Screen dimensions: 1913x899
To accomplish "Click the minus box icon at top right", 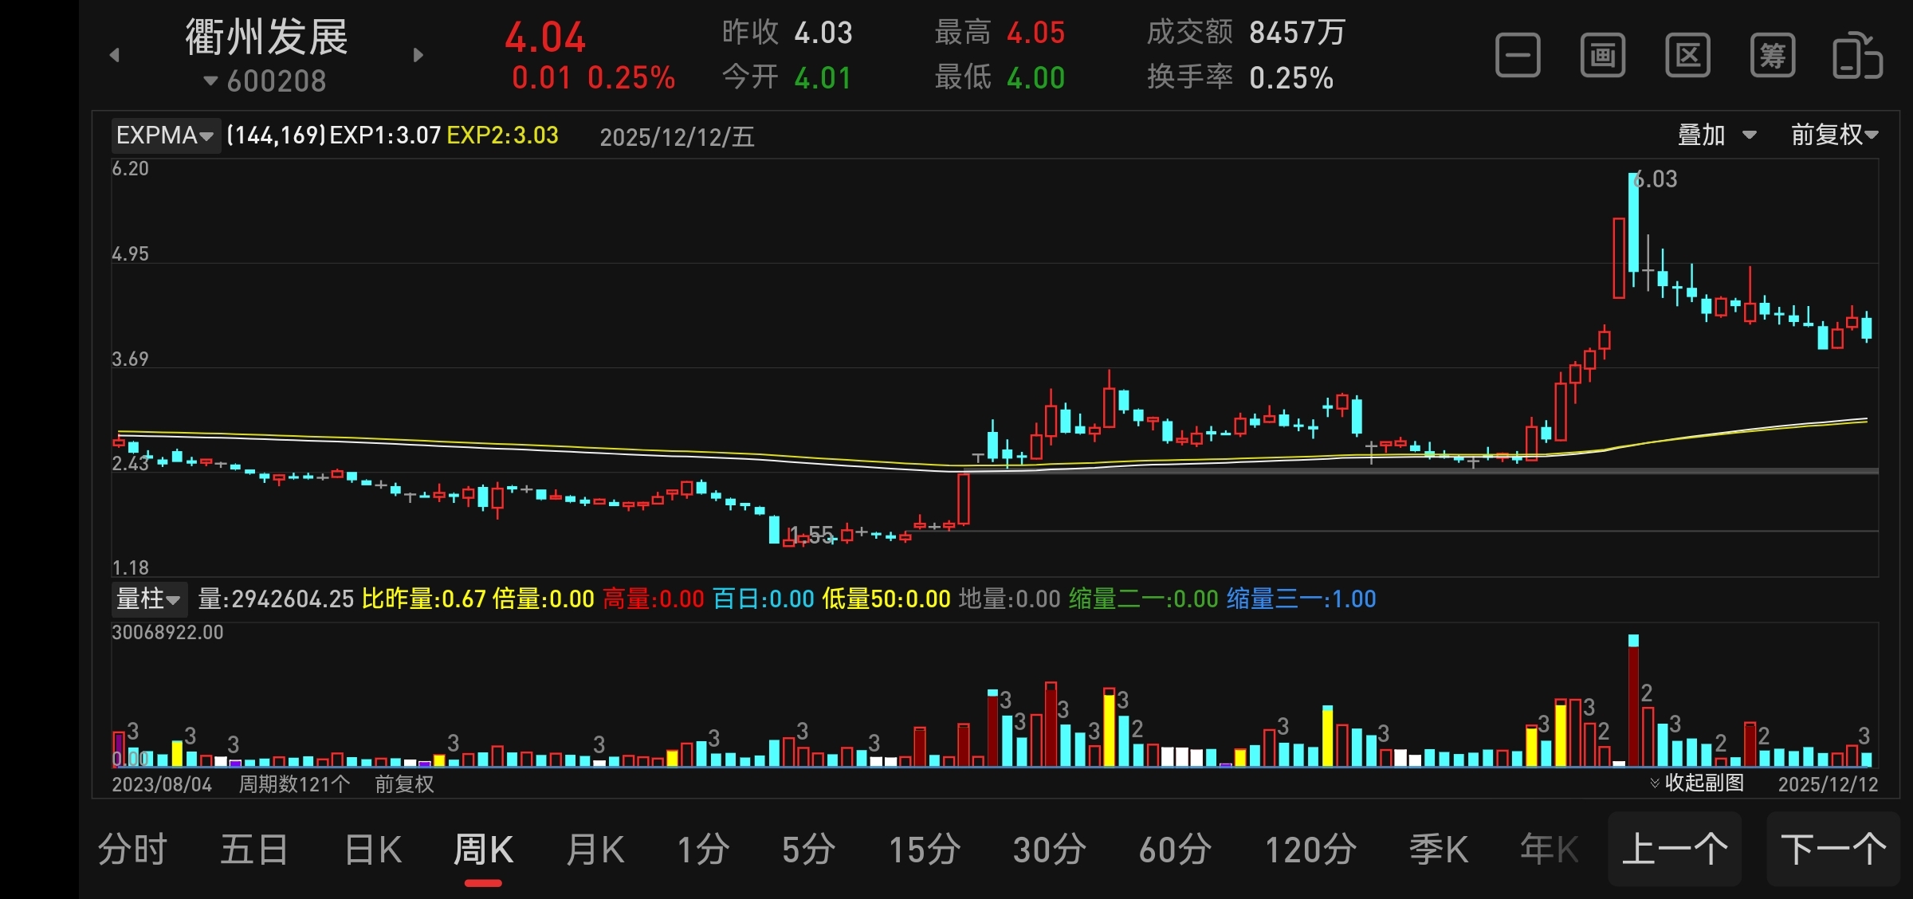I will [x=1518, y=56].
